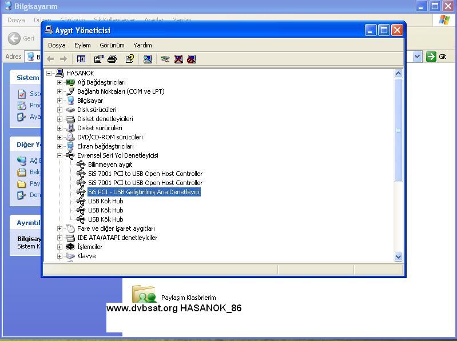Screen dimensions: 457x341
Task: Click the scroll up arrow in device tree
Action: tap(398, 73)
